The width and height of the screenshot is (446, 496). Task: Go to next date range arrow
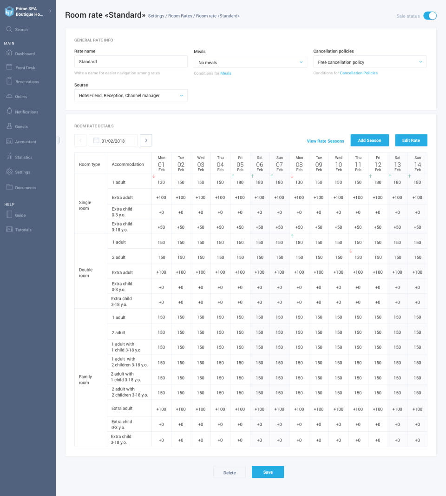coord(146,140)
